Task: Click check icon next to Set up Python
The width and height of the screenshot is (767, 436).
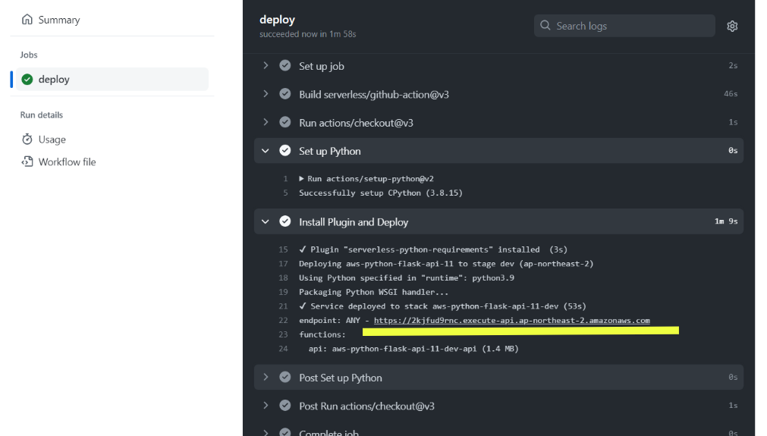Action: (285, 151)
